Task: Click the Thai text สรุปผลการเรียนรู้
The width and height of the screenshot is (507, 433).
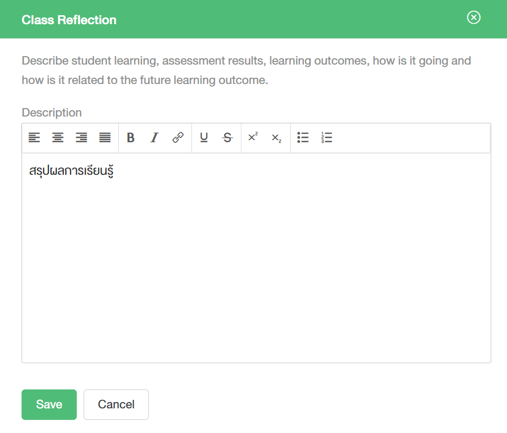Action: coord(72,171)
